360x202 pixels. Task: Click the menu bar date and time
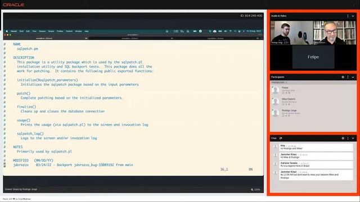tap(254, 31)
